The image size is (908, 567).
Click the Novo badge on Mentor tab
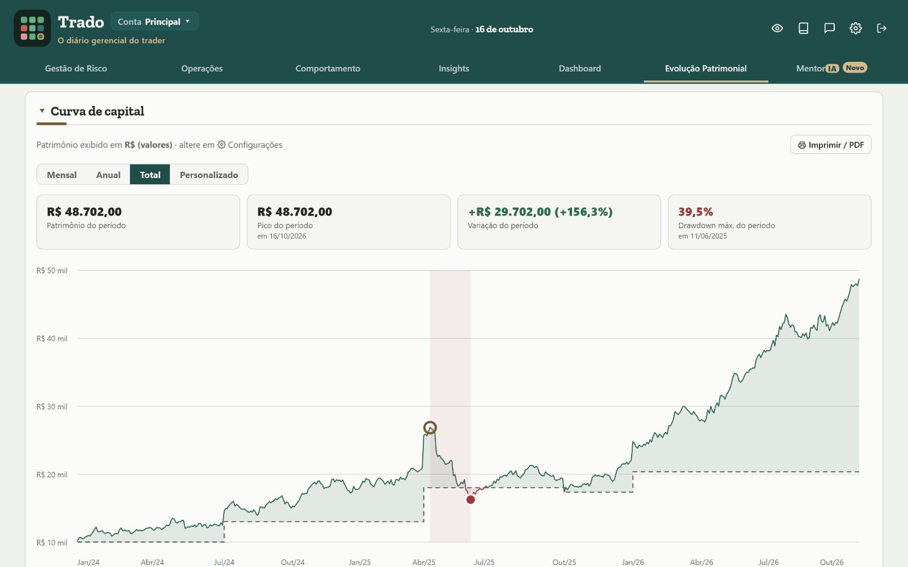coord(855,67)
